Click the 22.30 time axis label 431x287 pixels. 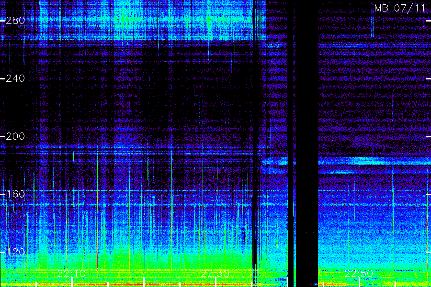215,274
